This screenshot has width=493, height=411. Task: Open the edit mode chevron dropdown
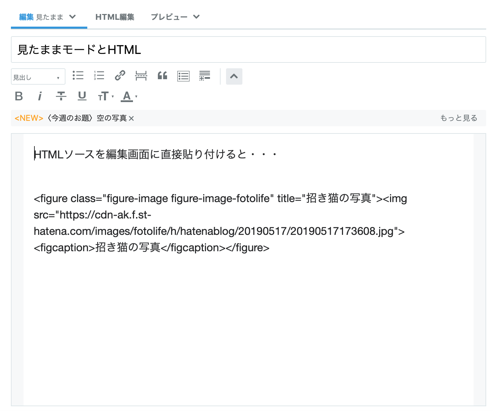click(x=72, y=17)
